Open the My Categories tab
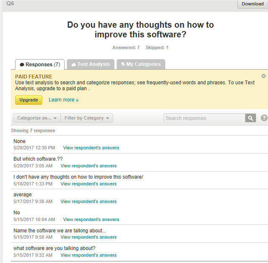 pyautogui.click(x=141, y=64)
